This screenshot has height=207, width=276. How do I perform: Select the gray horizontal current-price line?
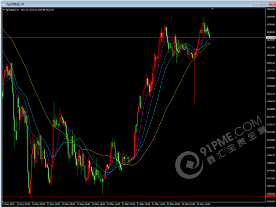[x=134, y=37]
